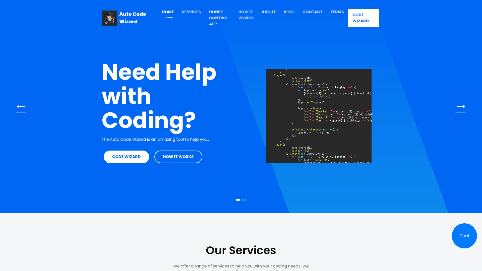Open the CONTACT page link
482x271 pixels.
(x=312, y=12)
